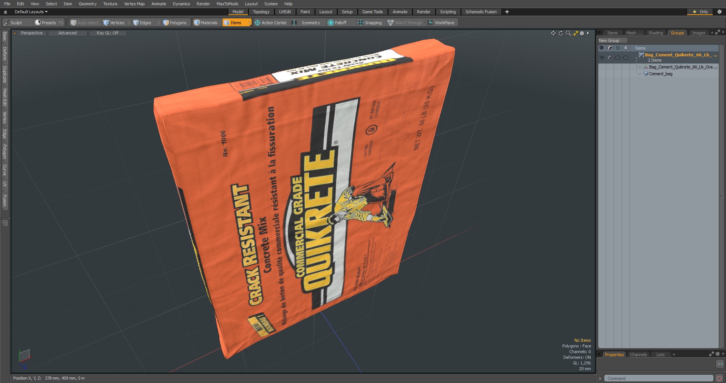Switch to Edges selection mode
Viewport: 726px width, 383px height.
click(146, 23)
